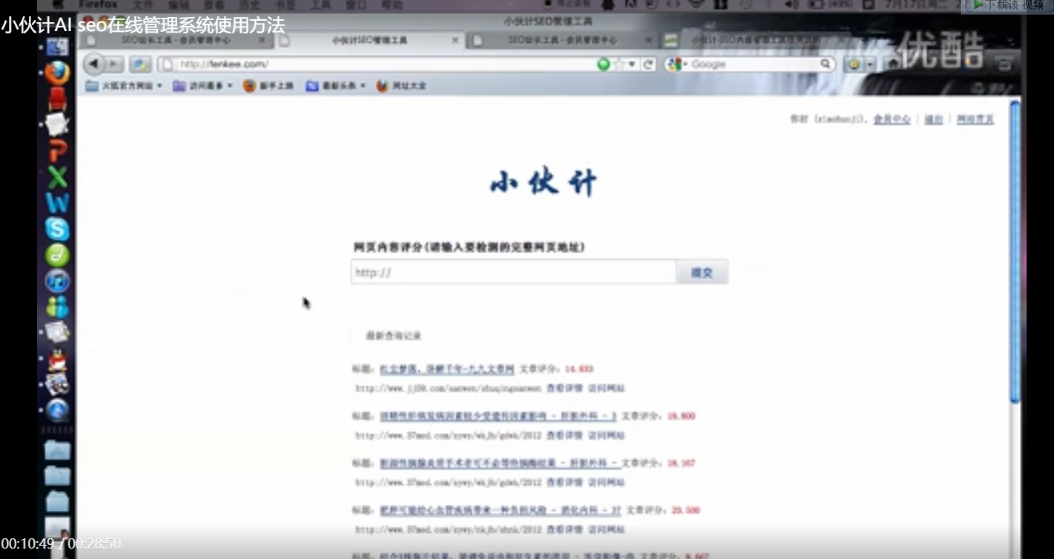Open the blue W Word dock icon
The image size is (1054, 559).
(x=57, y=203)
